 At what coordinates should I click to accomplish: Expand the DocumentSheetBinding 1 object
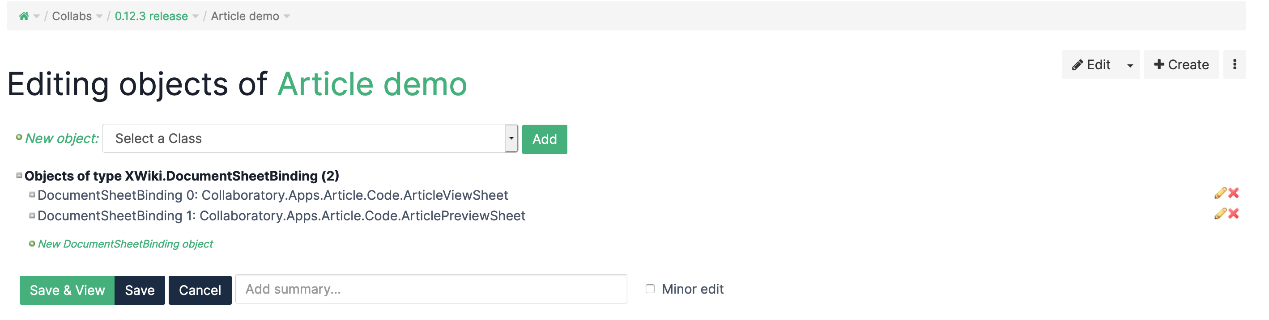coord(32,215)
